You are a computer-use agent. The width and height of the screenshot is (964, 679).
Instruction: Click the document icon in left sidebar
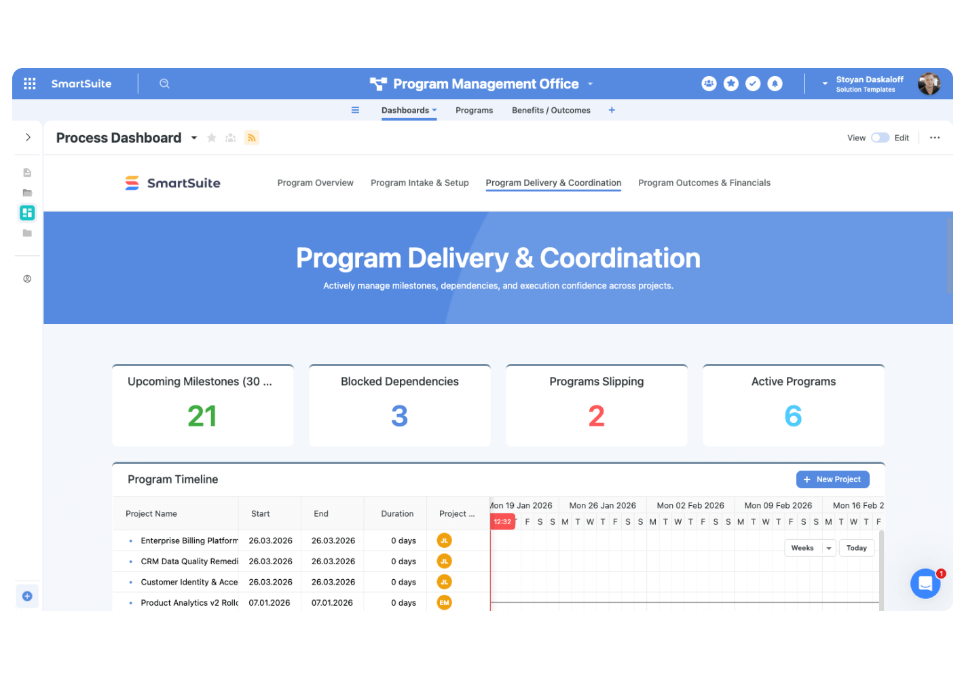pos(27,172)
